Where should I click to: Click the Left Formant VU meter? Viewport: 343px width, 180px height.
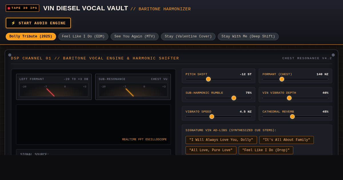click(x=54, y=87)
